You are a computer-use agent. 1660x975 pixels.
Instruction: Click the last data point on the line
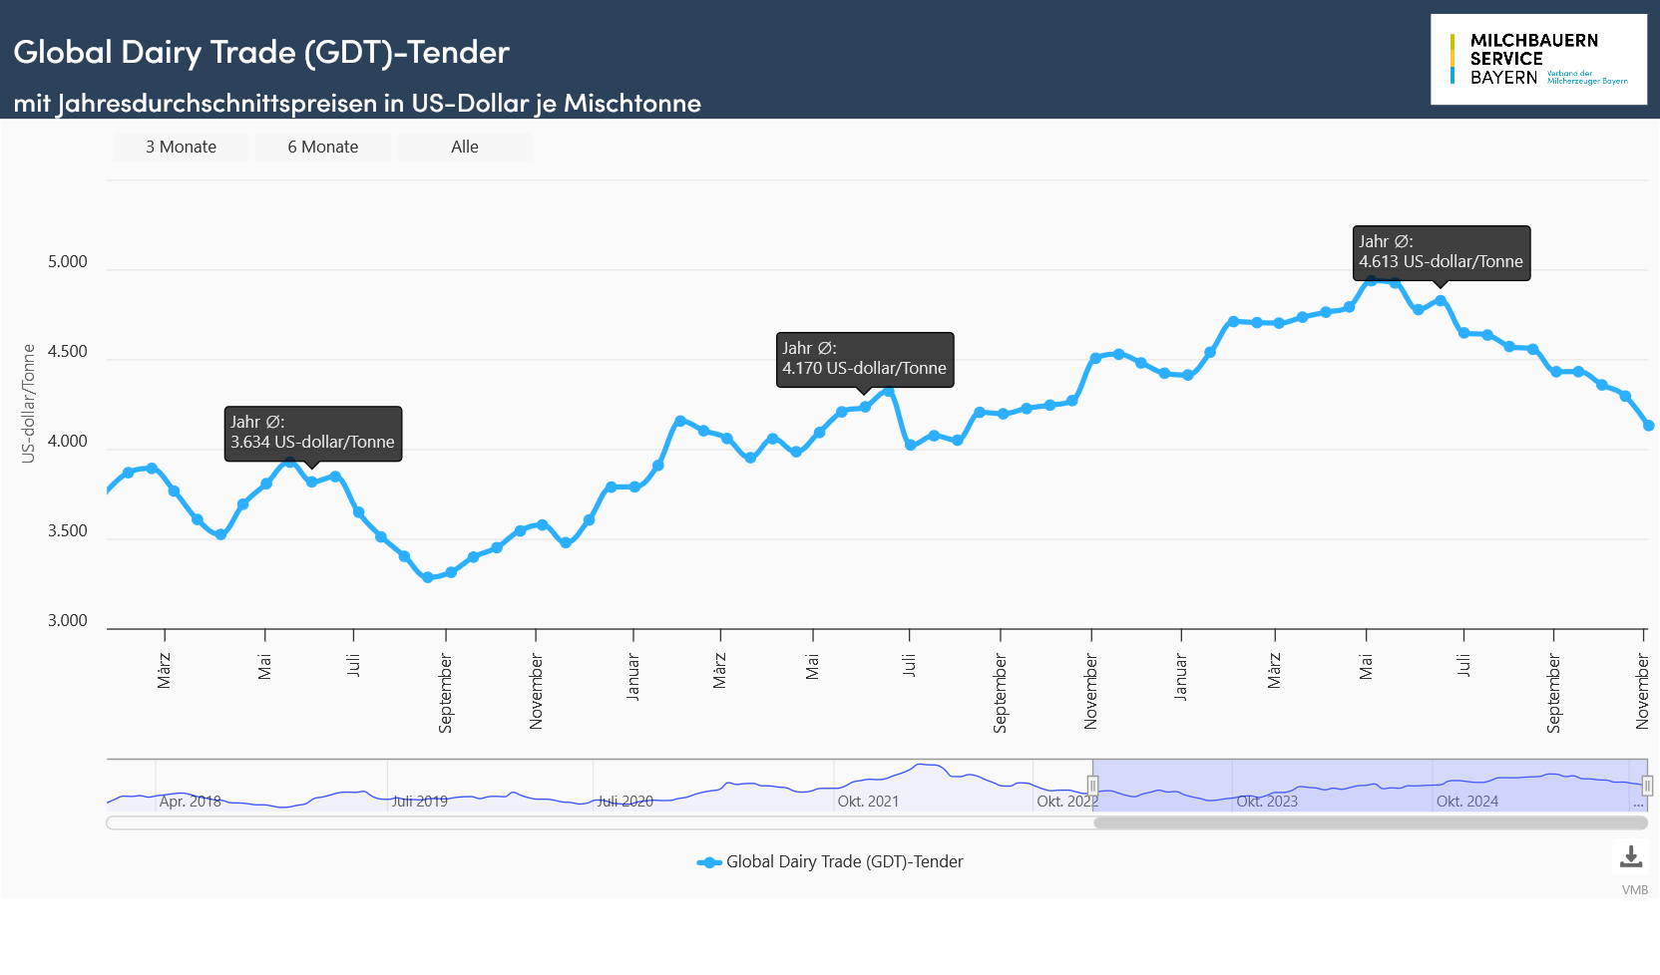[1648, 426]
